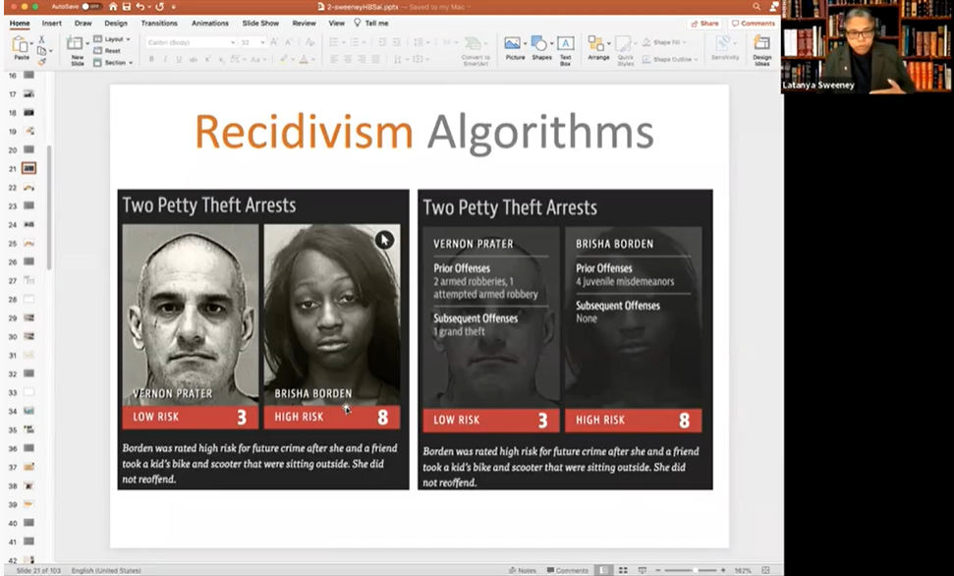Toggle the Notes pane in status bar
Image resolution: width=954 pixels, height=576 pixels.
[x=523, y=570]
